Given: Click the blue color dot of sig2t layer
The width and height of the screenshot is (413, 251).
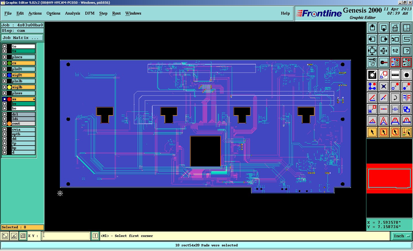Looking at the screenshot, I should click(9, 75).
